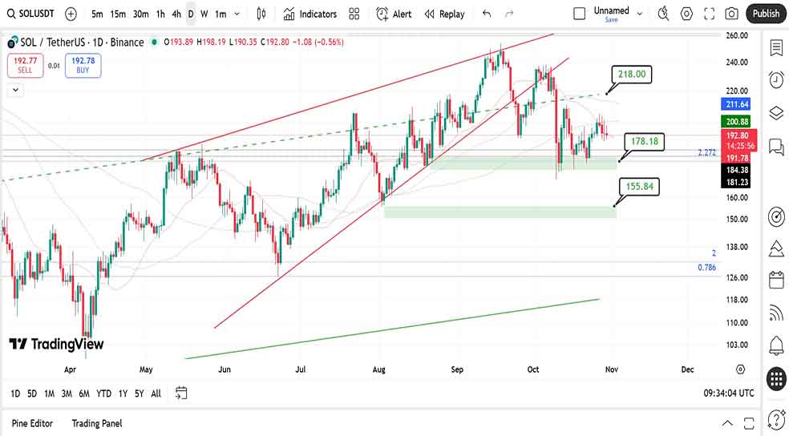Open the calendar icon in right sidebar

tap(775, 280)
